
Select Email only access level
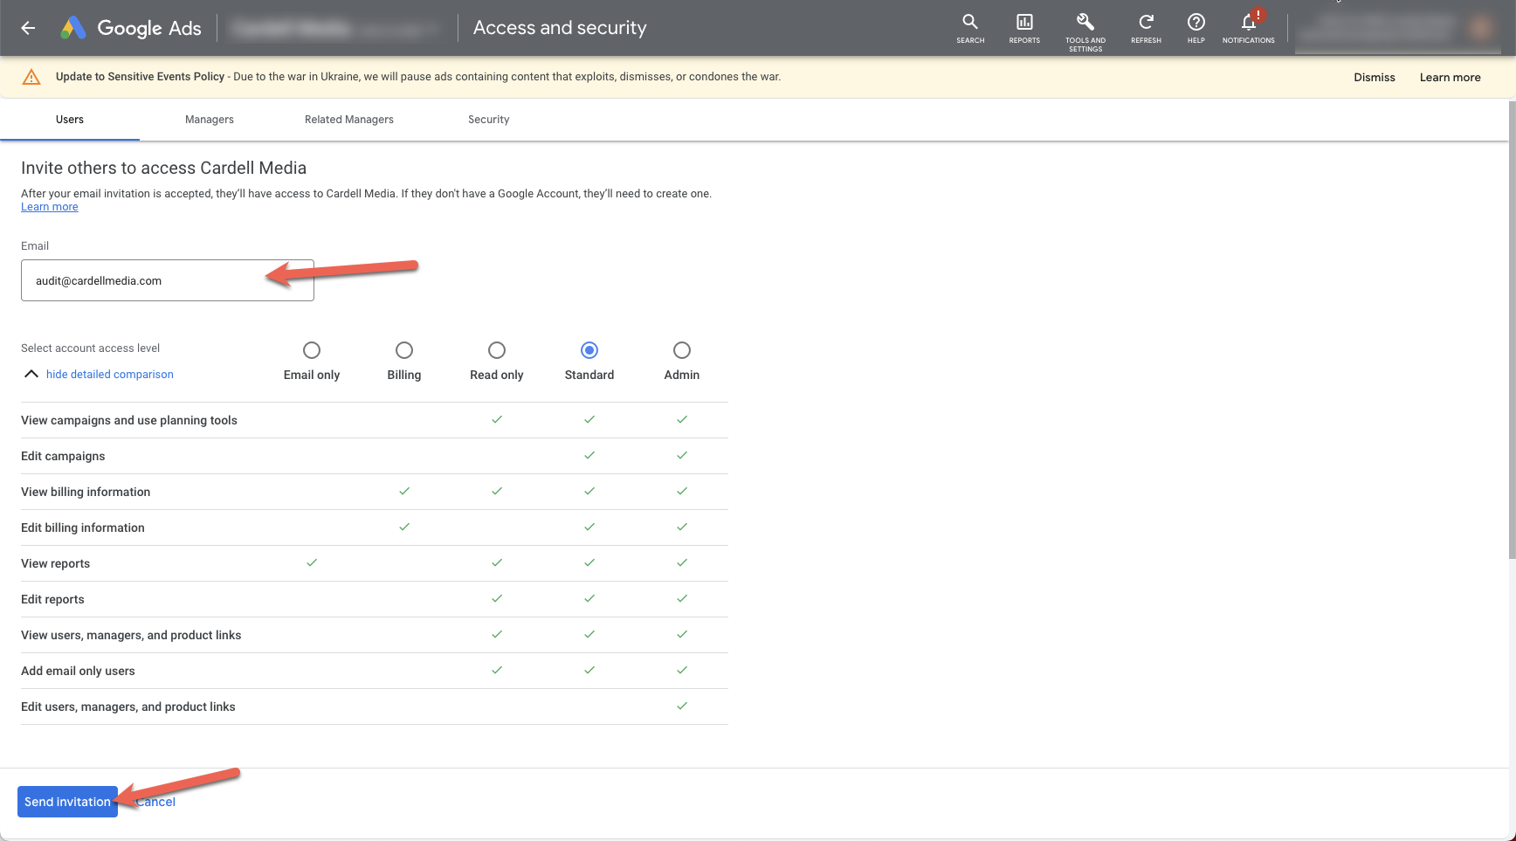click(x=312, y=350)
